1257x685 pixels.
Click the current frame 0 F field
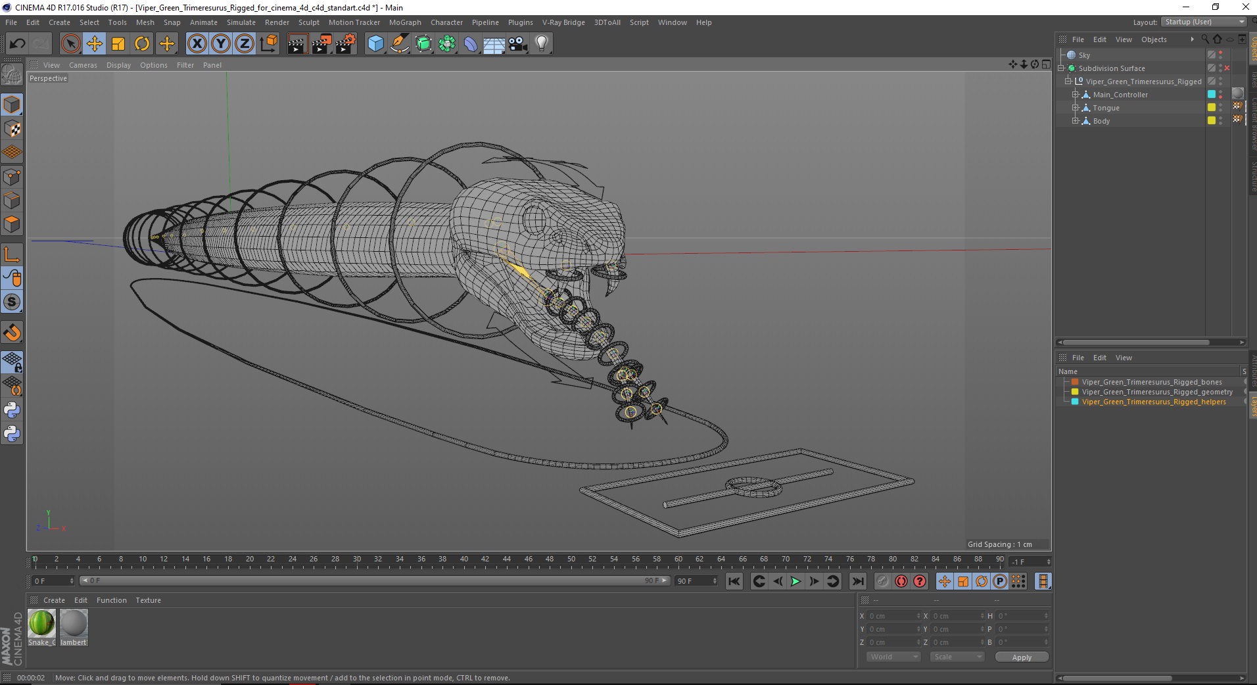point(53,581)
